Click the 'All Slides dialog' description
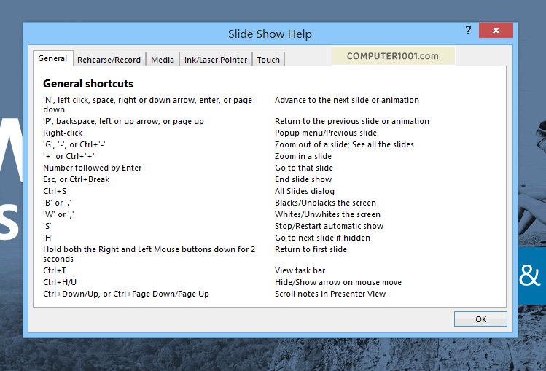This screenshot has height=371, width=546. 305,191
